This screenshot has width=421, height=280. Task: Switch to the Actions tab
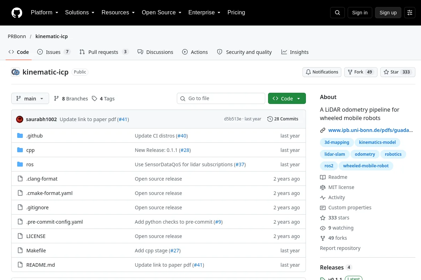(195, 52)
